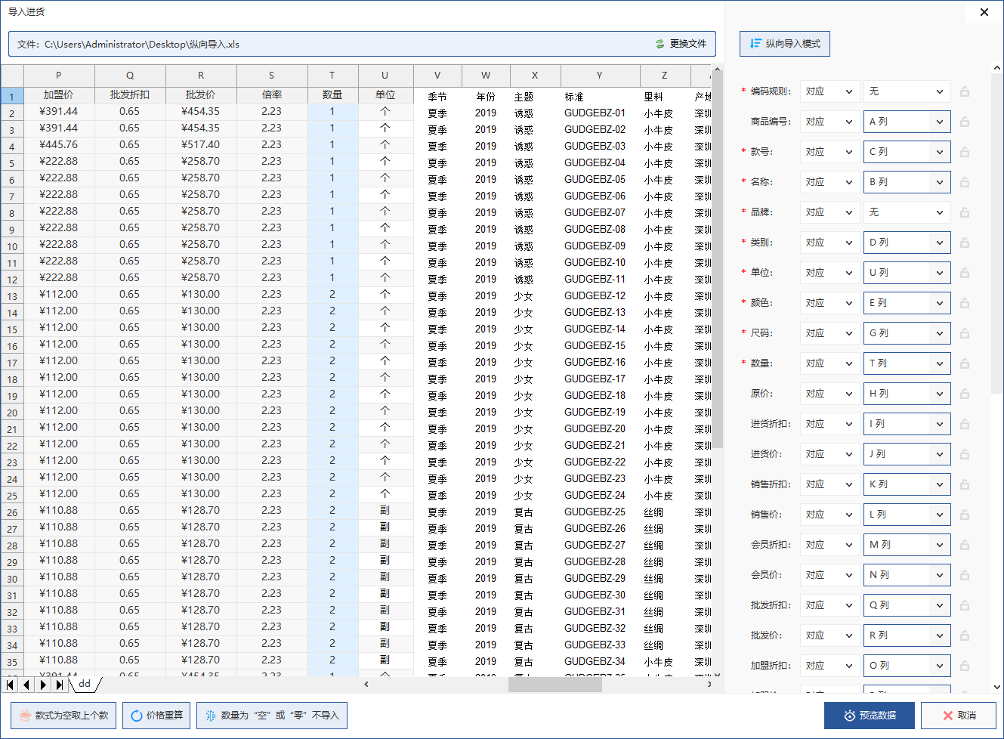Go to first sheet navigation arrow
Image resolution: width=1004 pixels, height=739 pixels.
(10, 685)
